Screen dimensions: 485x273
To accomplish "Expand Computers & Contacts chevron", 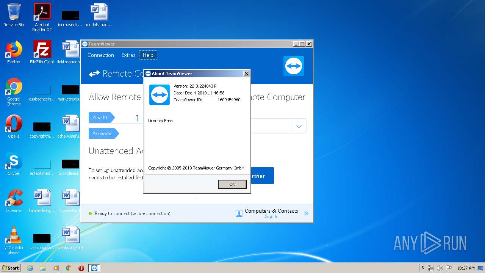I will click(x=306, y=213).
